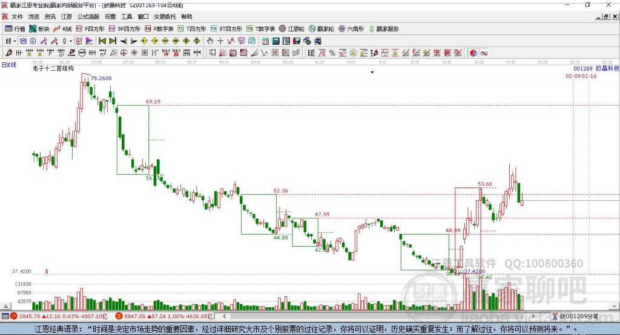This screenshot has height=335, width=620.
Task: Open the 赢家轮 wheel tool
Action: pyautogui.click(x=321, y=29)
